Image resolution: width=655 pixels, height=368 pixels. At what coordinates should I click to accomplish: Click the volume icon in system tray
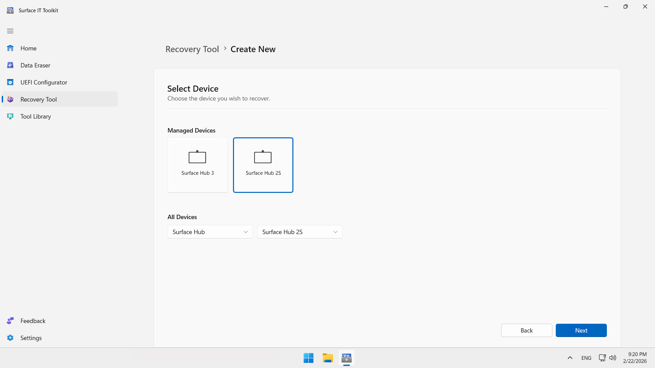click(613, 358)
